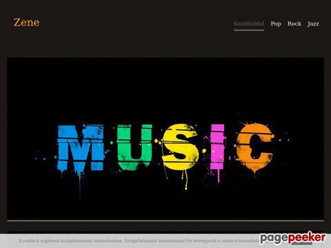Click the blue letter M graphic
Screen dimensions: 331x248
point(81,147)
